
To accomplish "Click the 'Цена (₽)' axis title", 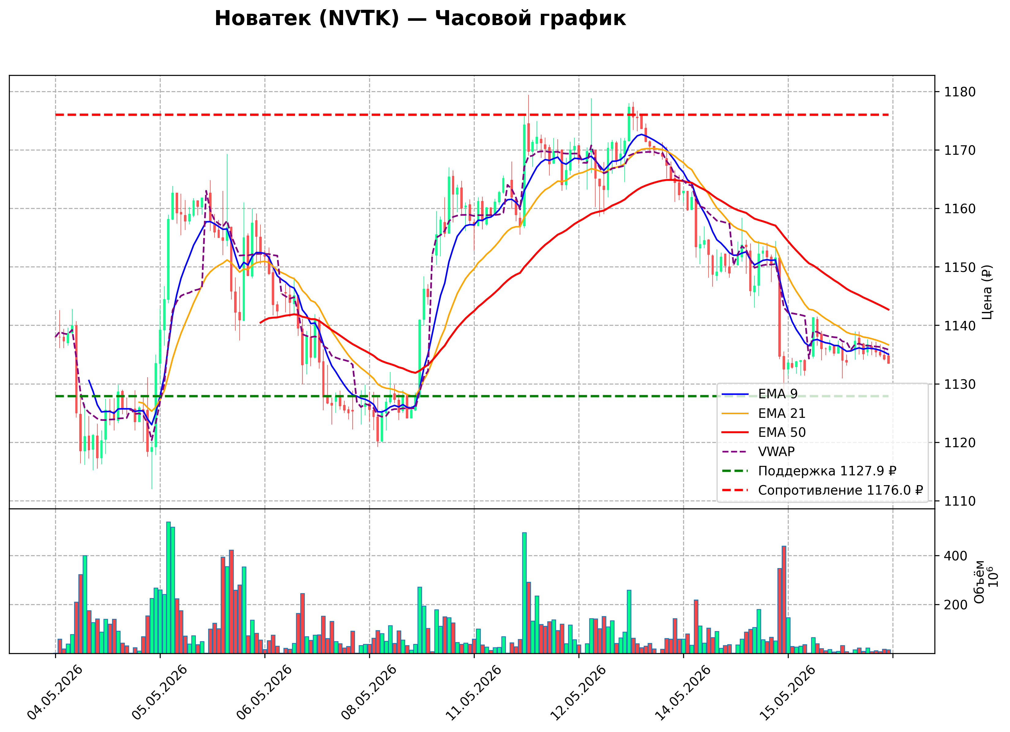I will [987, 292].
